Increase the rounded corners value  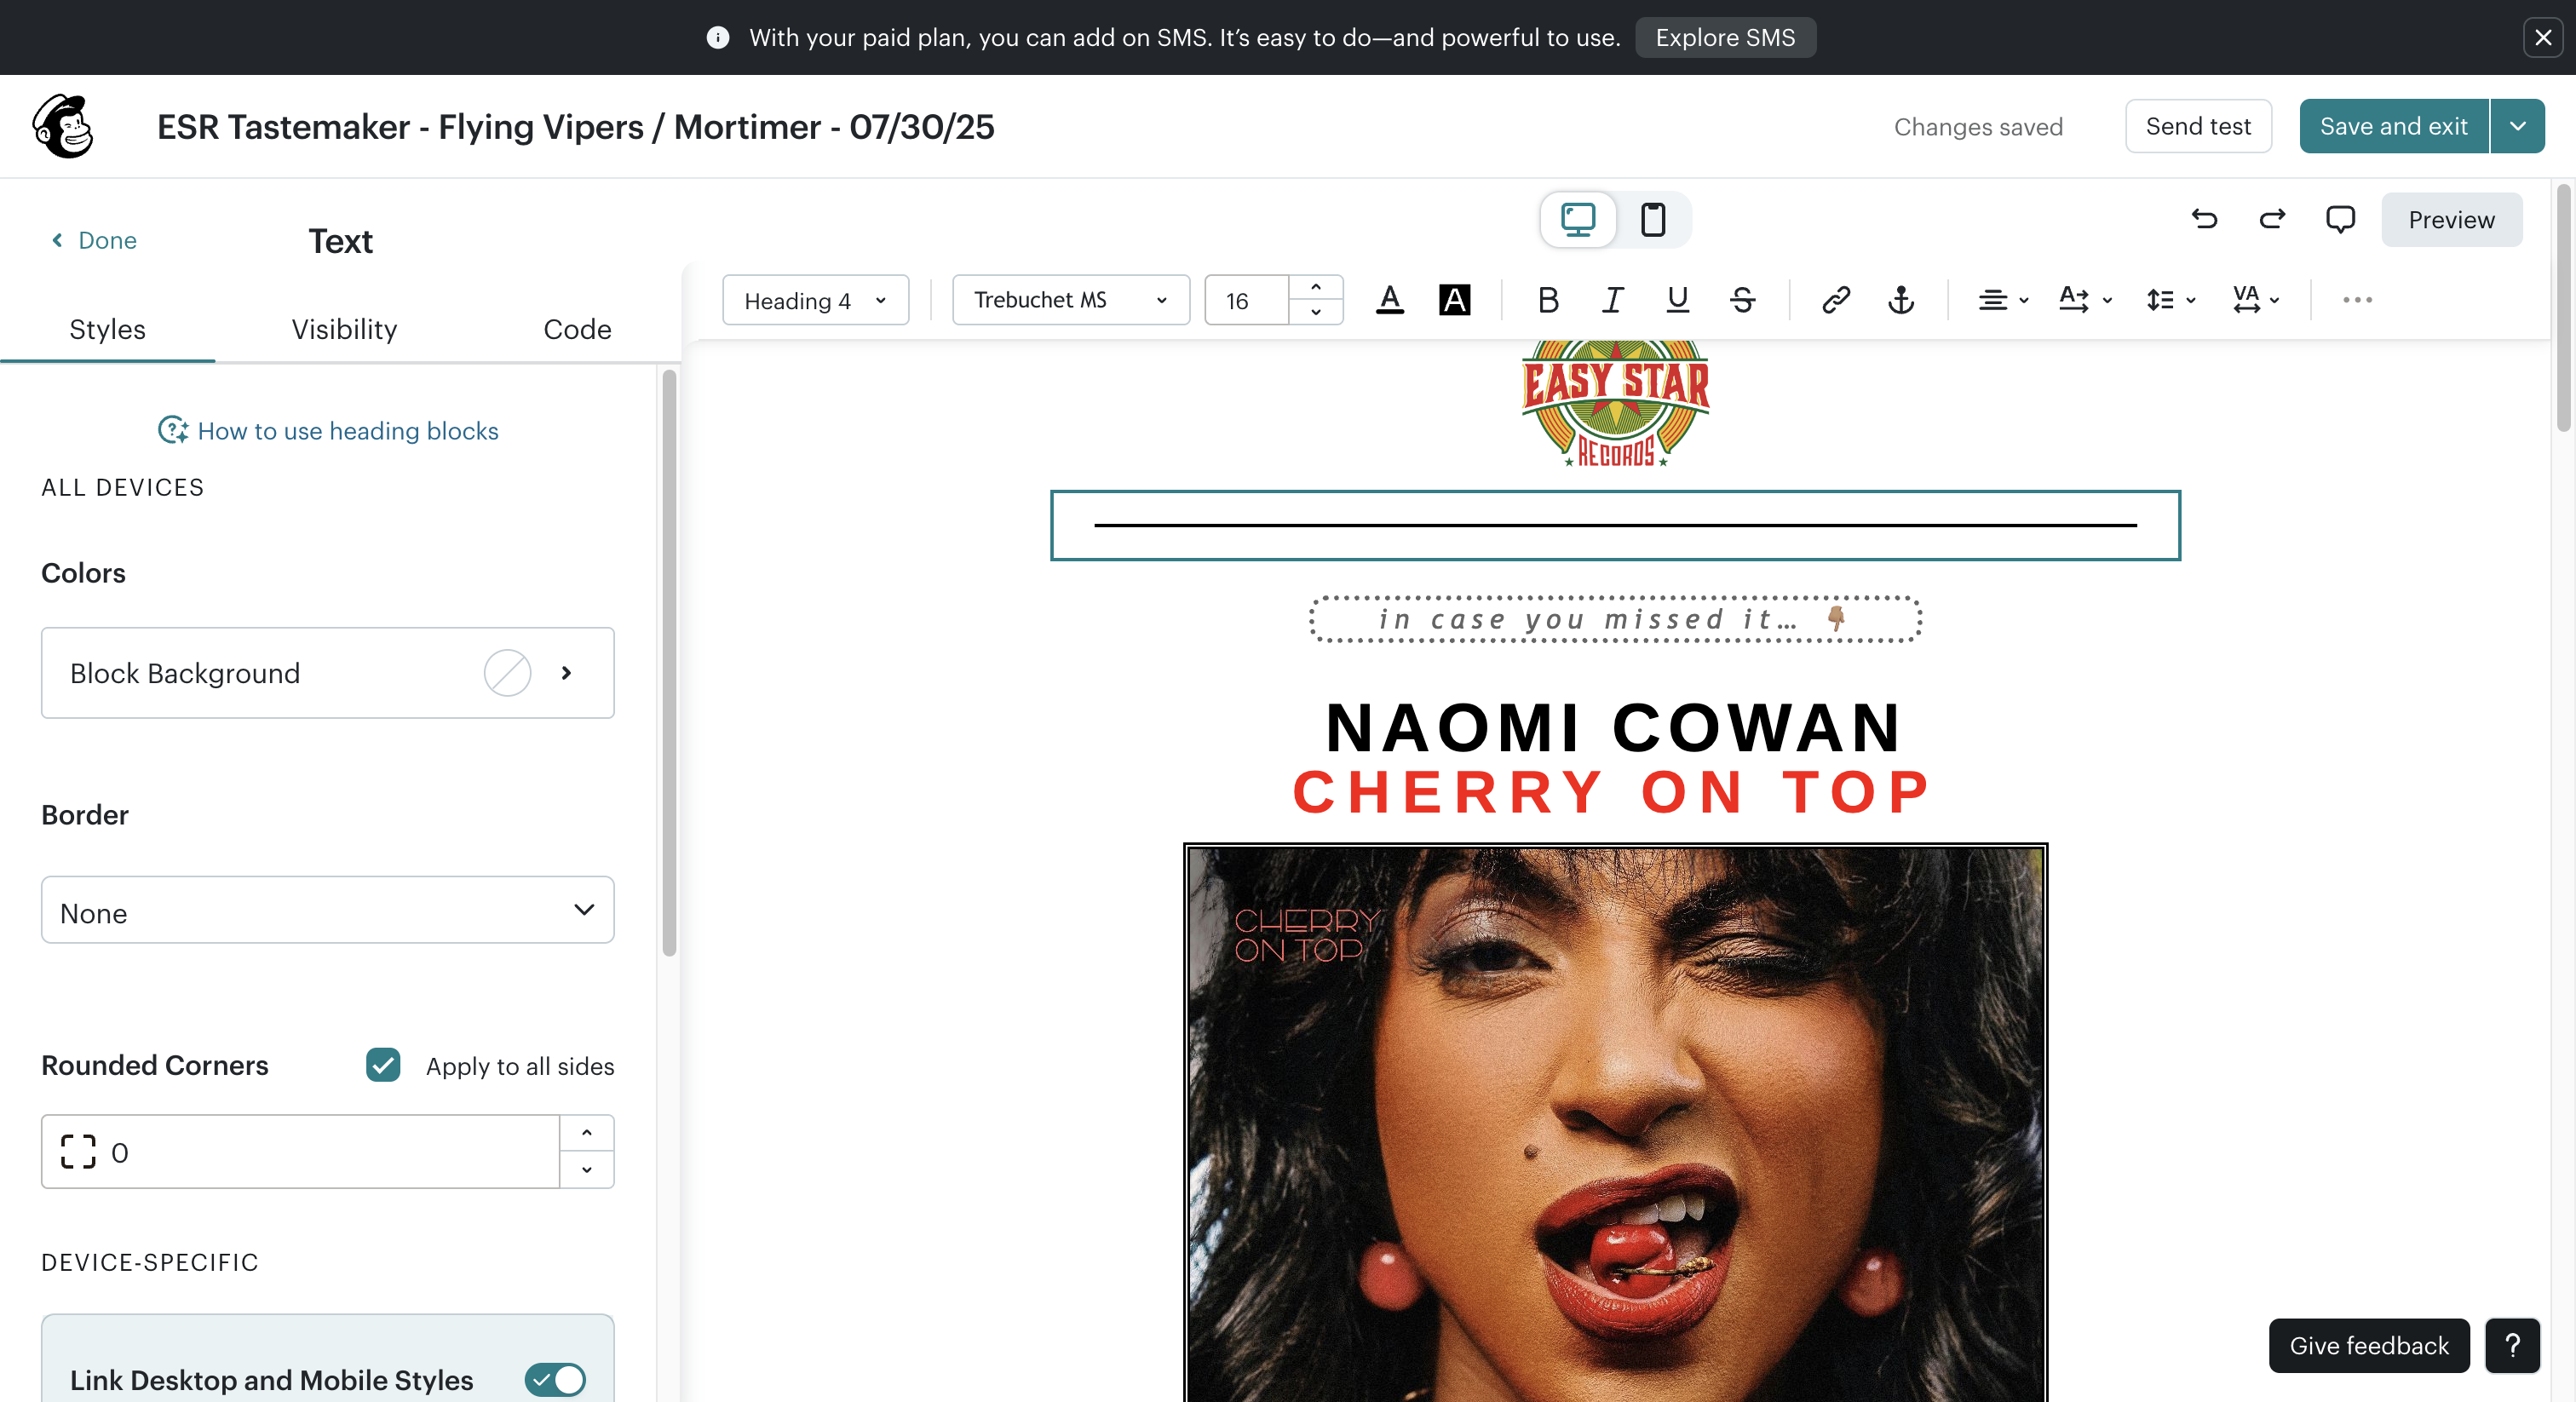pos(586,1133)
